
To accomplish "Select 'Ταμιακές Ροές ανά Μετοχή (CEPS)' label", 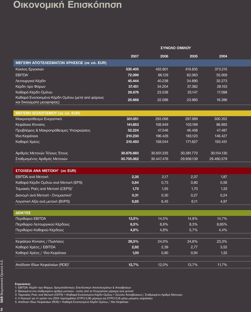I will pos(44,189).
